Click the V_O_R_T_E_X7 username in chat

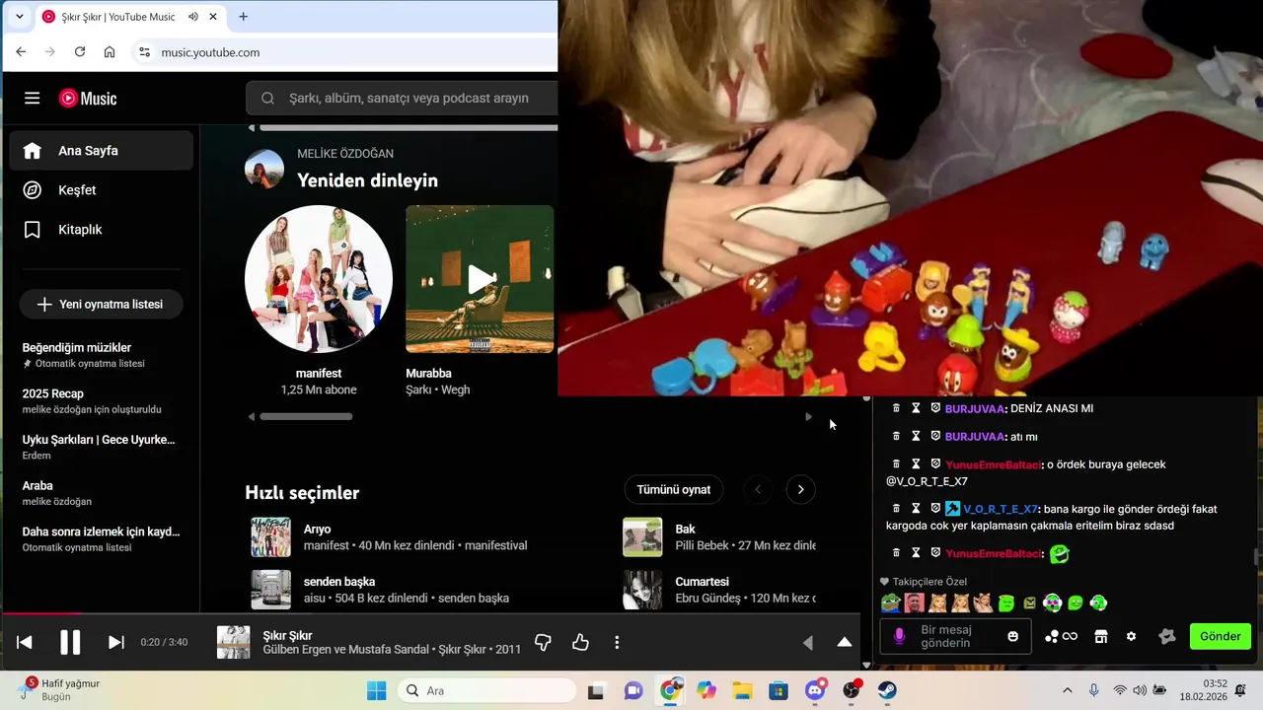pos(1001,509)
